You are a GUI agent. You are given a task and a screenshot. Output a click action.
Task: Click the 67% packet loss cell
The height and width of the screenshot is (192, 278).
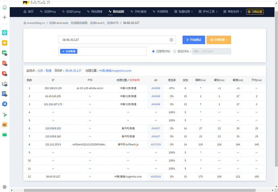tap(172, 88)
